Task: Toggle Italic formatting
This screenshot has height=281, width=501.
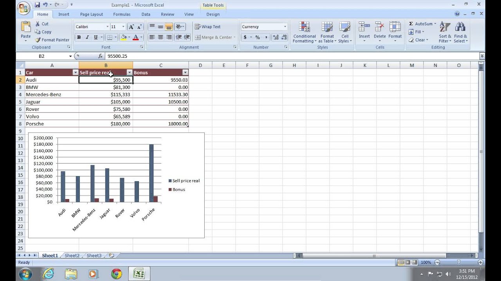Action: click(x=87, y=37)
